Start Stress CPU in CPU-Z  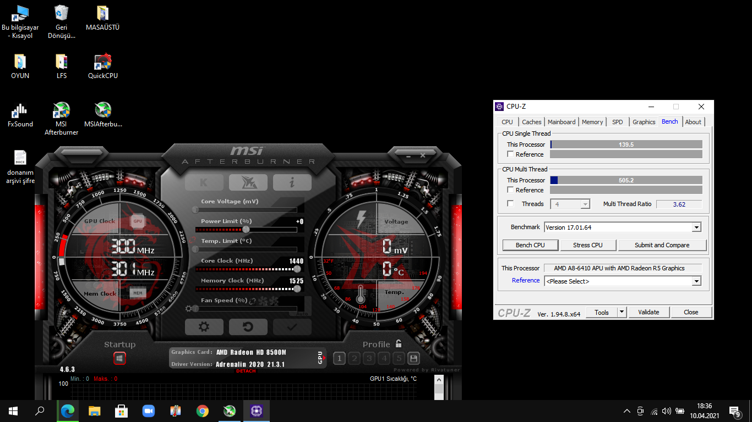pos(588,245)
